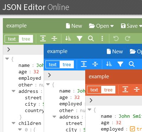Expand all fields in blue editor
This screenshot has width=142, height=132.
(x=84, y=64)
